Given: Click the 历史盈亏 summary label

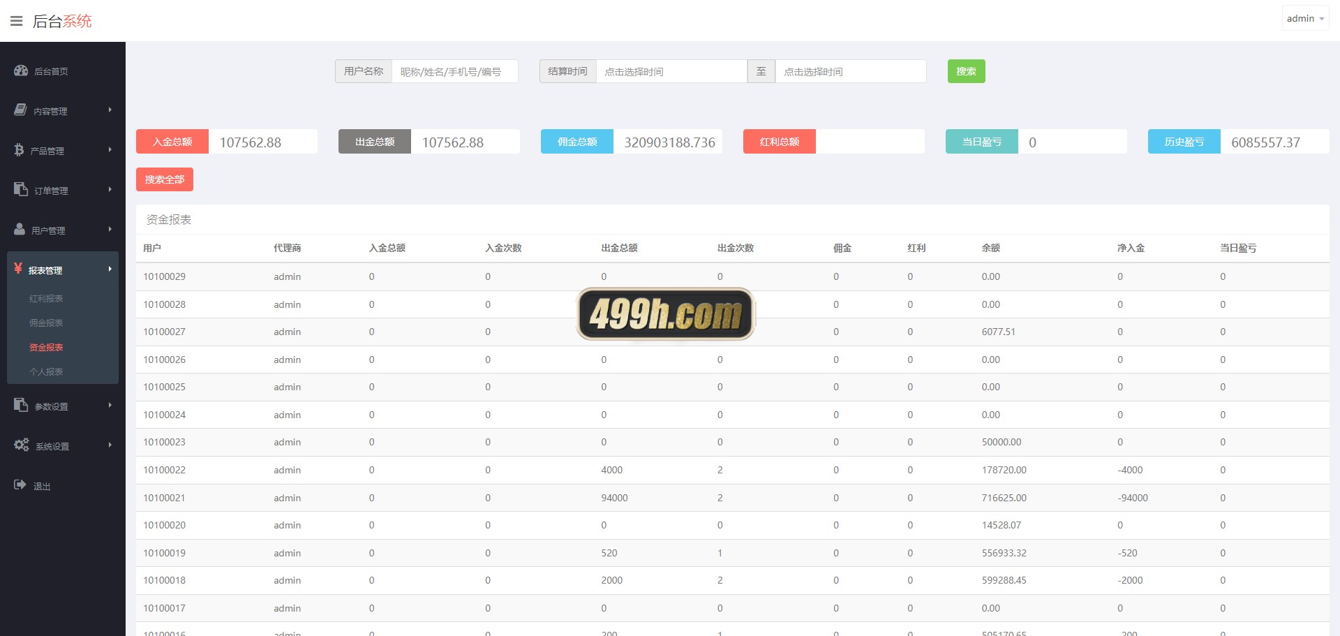Looking at the screenshot, I should pyautogui.click(x=1184, y=142).
